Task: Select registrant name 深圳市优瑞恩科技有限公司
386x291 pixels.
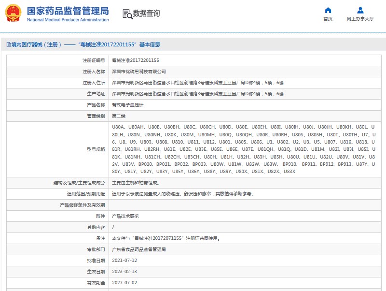Action: (139, 72)
